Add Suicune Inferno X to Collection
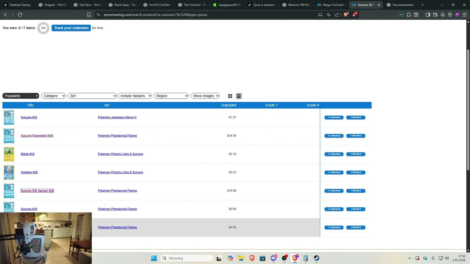The image size is (470, 264). 334,117
